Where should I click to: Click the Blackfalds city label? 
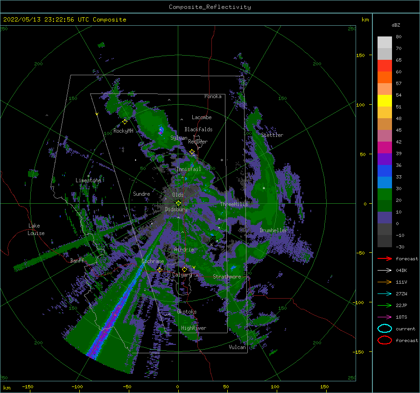coord(198,129)
